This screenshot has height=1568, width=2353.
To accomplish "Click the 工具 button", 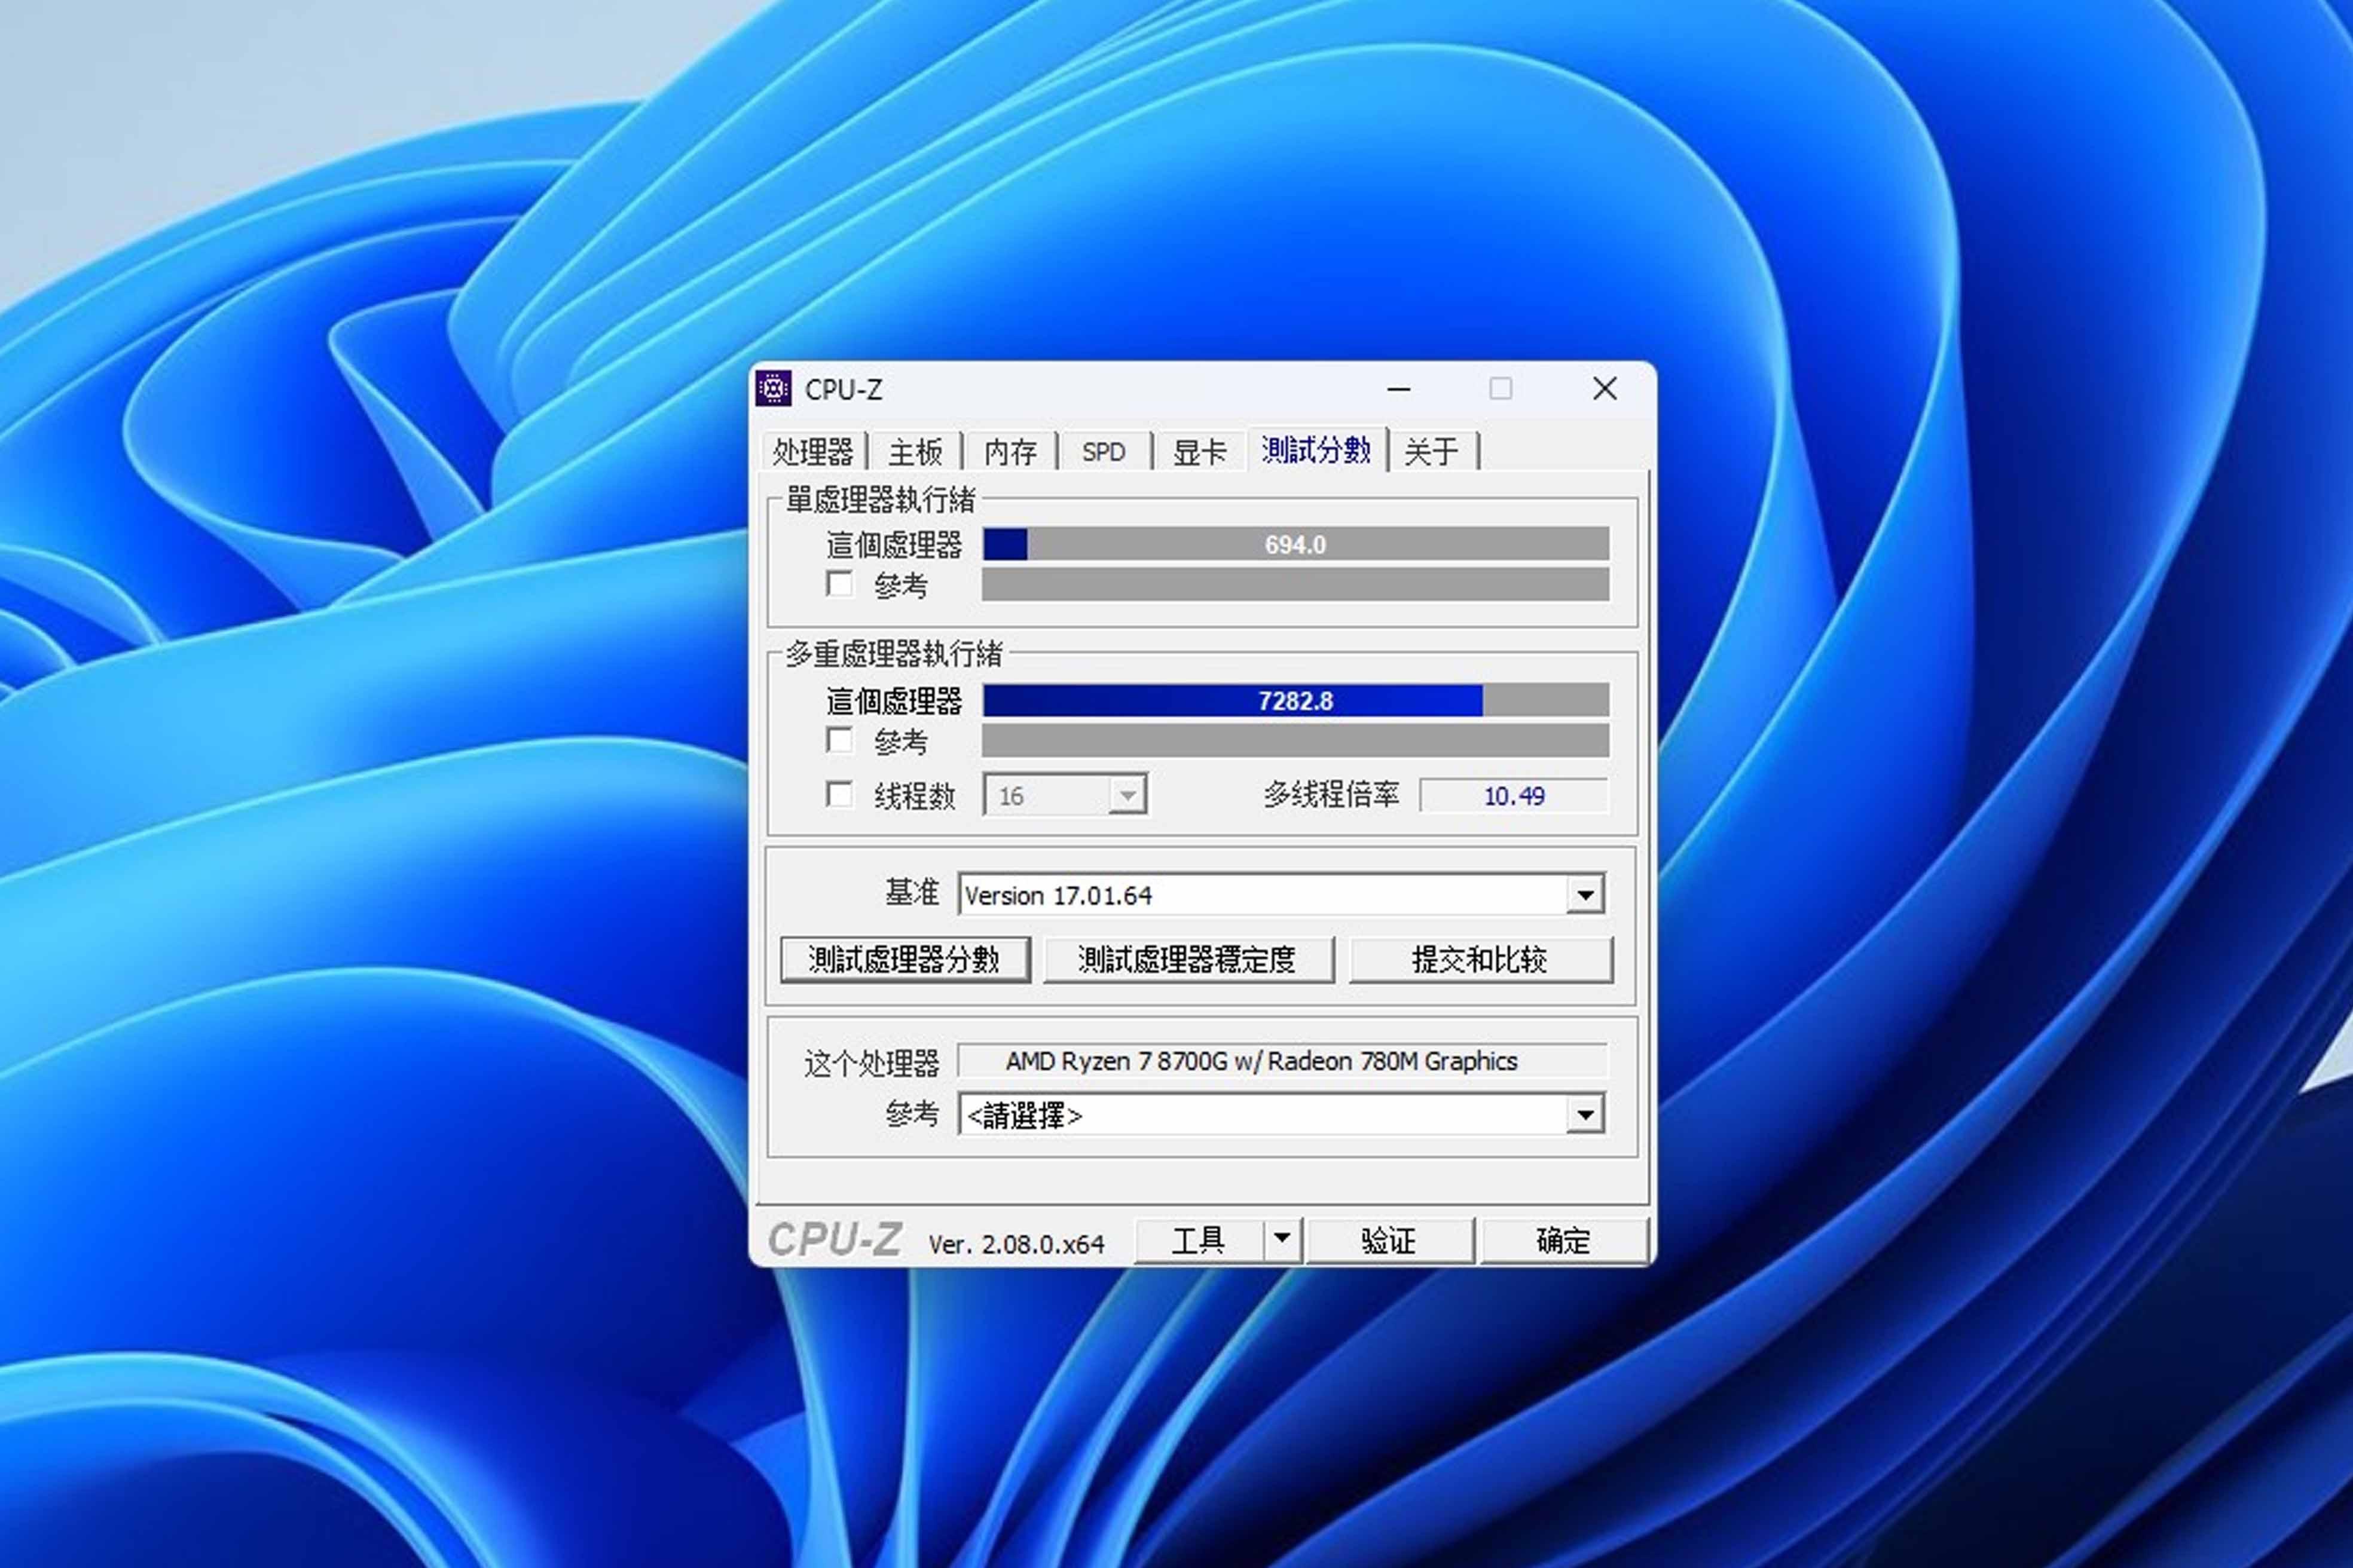I will (x=1199, y=1241).
